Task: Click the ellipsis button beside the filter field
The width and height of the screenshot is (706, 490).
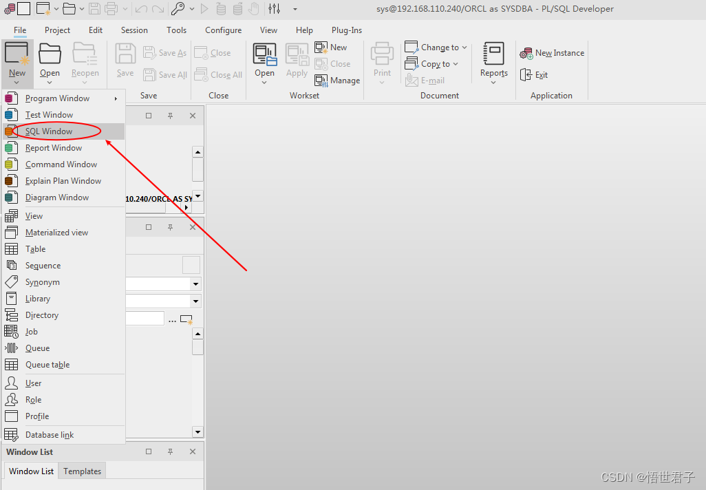Action: tap(172, 319)
